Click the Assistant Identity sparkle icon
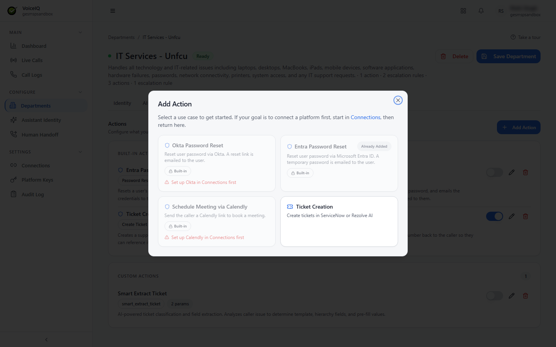Viewport: 556px width, 347px height. 14,120
